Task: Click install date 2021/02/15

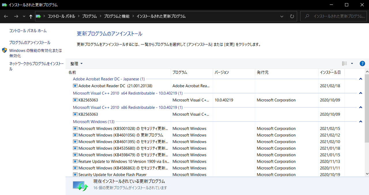Action: coord(330,129)
